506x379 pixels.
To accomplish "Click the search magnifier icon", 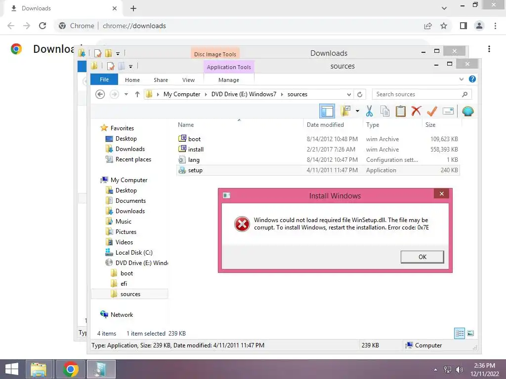I will point(464,94).
